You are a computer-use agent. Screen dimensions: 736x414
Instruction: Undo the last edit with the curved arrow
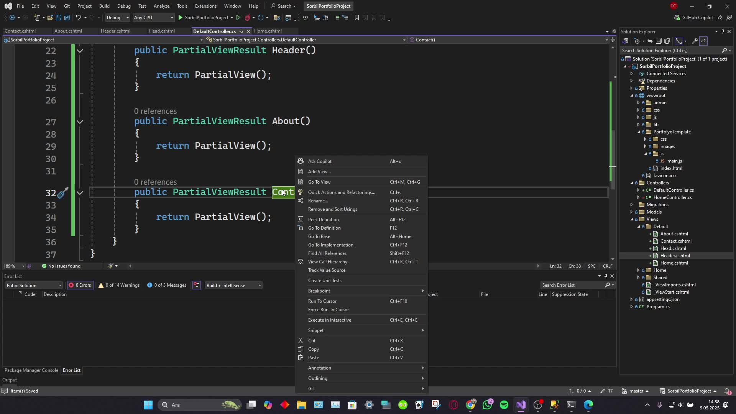[x=78, y=18]
